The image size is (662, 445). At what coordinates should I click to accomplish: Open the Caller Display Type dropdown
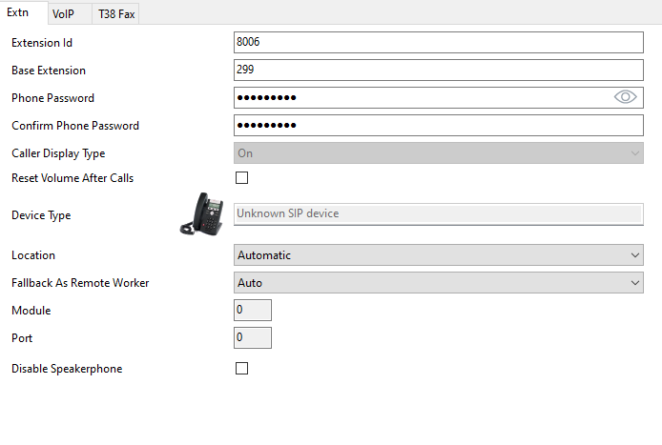[439, 153]
